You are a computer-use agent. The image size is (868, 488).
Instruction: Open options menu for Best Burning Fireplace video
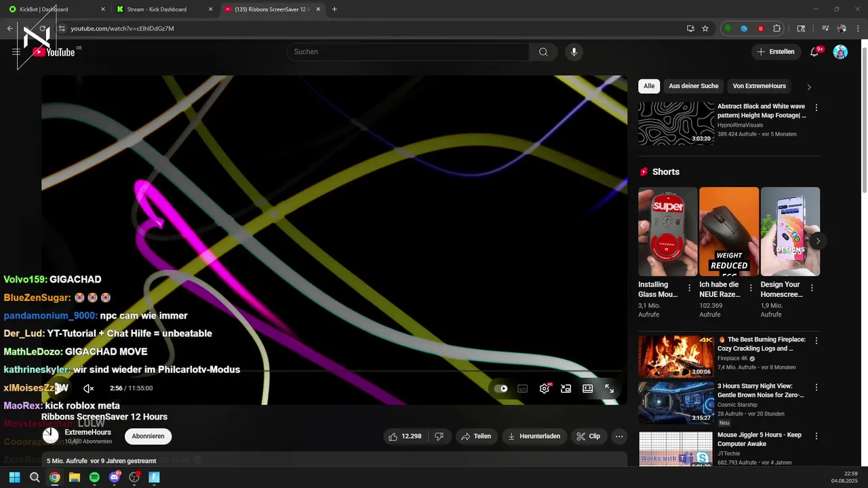816,341
